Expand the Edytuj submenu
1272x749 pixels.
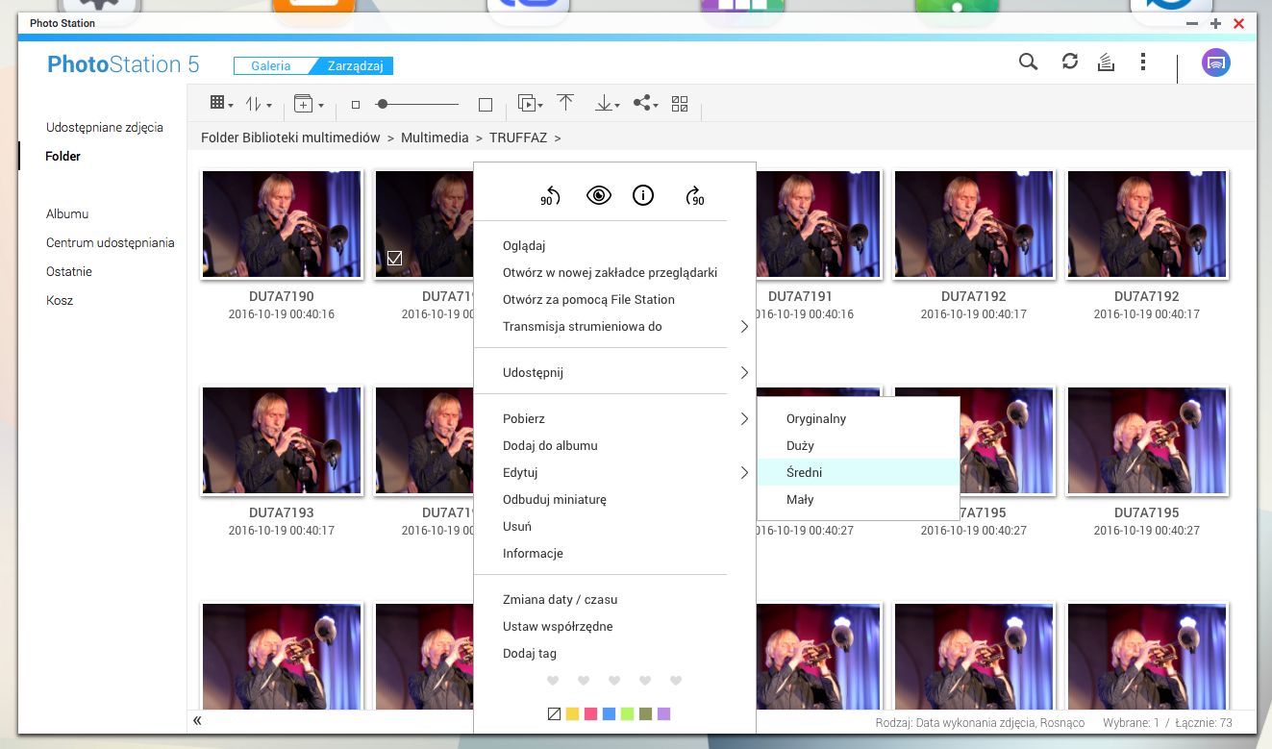click(x=744, y=473)
